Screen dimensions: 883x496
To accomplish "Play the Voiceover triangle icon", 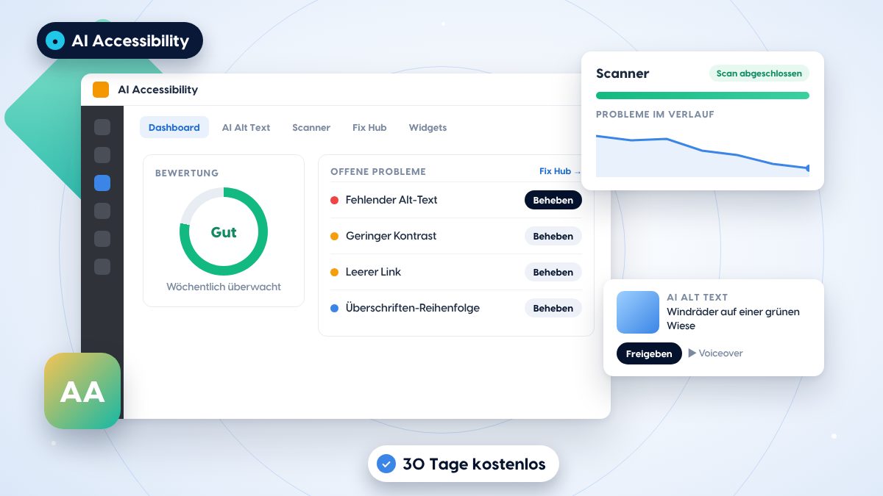I will [x=692, y=353].
